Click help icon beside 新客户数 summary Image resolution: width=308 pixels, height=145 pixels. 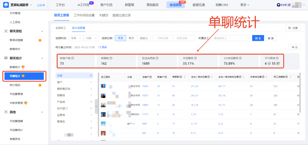pyautogui.click(x=73, y=58)
